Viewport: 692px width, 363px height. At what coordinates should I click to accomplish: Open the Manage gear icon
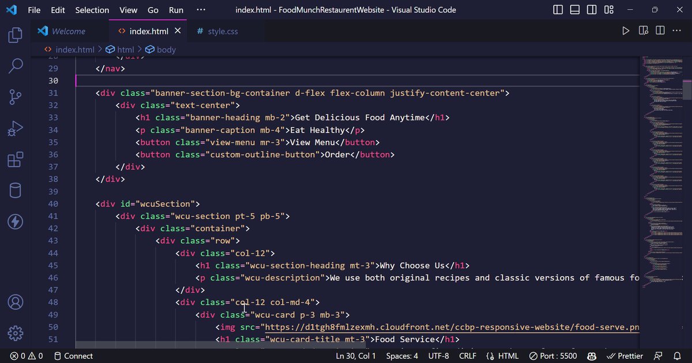point(16,333)
